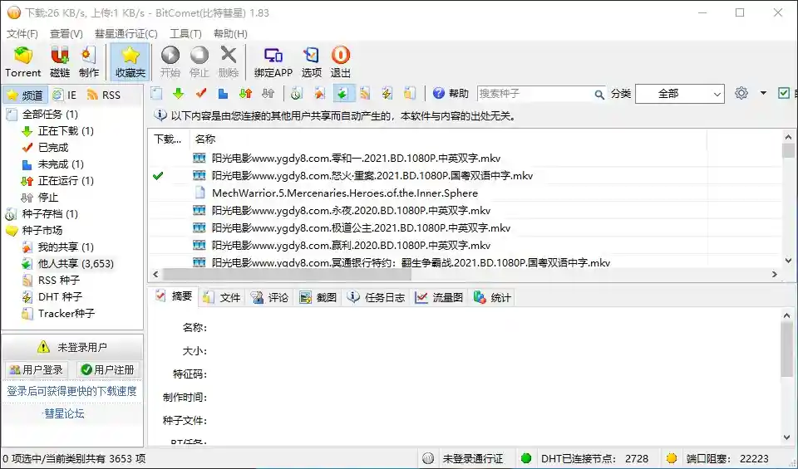
Task: Delete task with 删除 button
Action: click(228, 62)
